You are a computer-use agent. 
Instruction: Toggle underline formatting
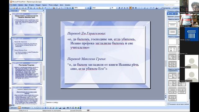(x=124, y=8)
